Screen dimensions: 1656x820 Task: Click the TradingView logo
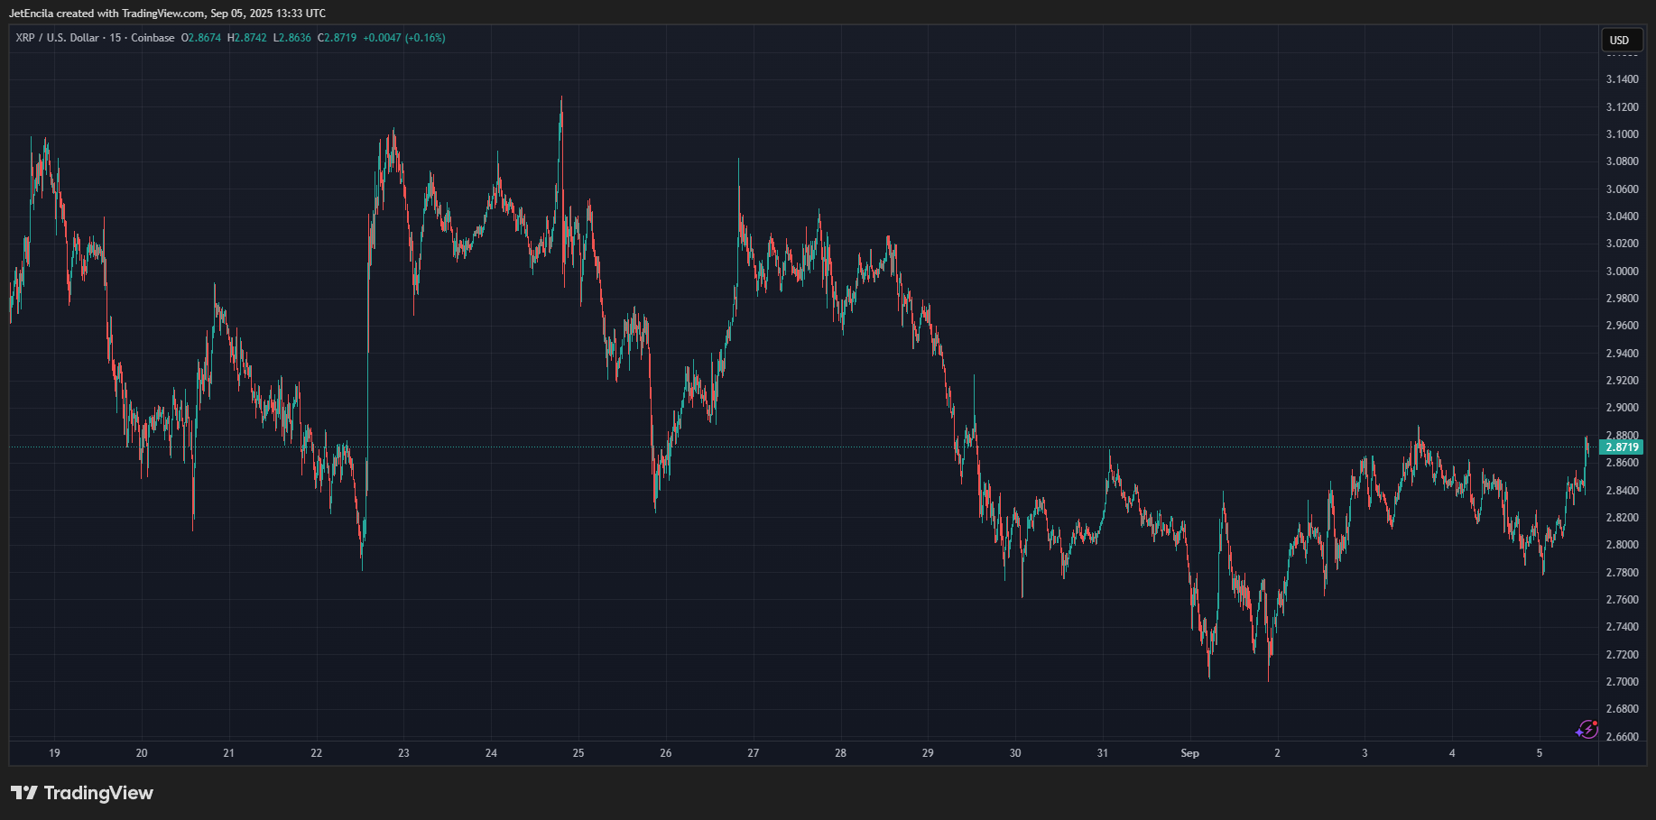coord(81,792)
